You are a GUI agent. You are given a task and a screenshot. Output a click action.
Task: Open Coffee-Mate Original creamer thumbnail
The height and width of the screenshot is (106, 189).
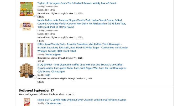tap(27, 102)
